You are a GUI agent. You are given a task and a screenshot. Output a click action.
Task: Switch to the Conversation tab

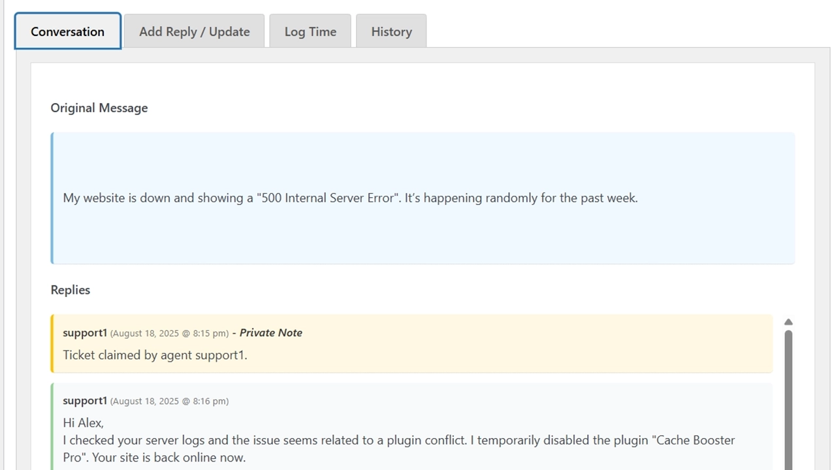tap(67, 31)
